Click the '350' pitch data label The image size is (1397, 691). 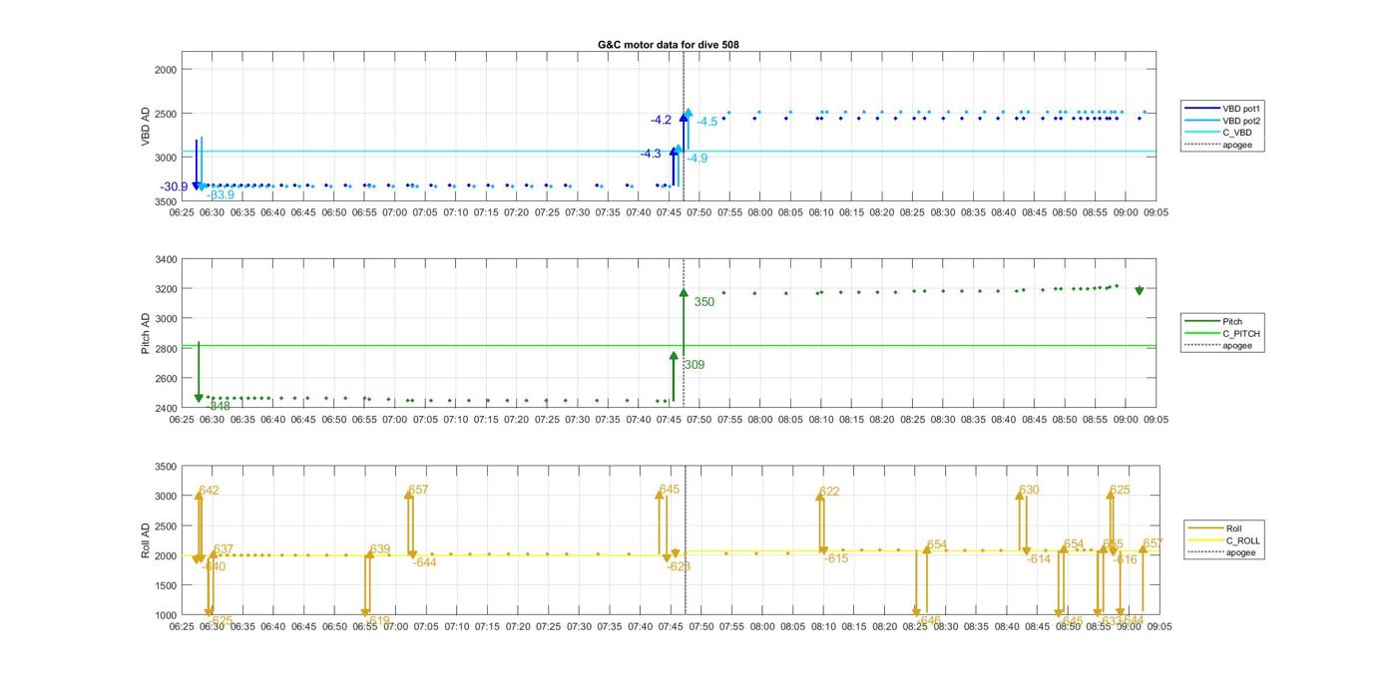704,302
